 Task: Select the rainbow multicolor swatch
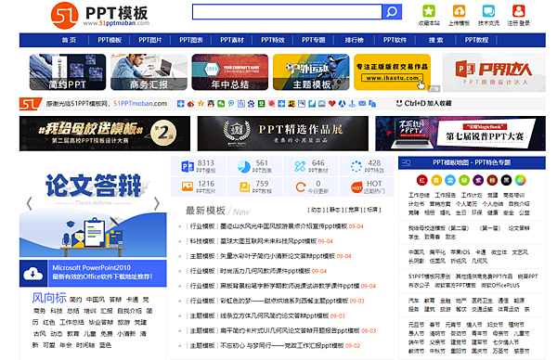pos(520,180)
